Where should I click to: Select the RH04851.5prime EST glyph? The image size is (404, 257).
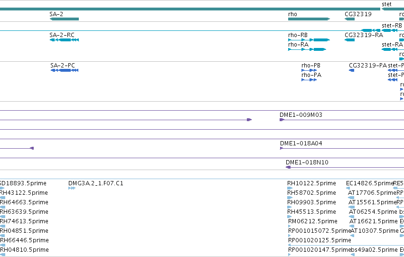tap(2, 236)
